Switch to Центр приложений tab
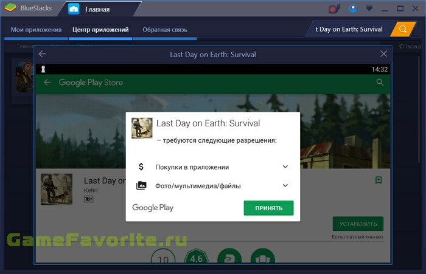Image resolution: width=426 pixels, height=274 pixels. pyautogui.click(x=100, y=30)
